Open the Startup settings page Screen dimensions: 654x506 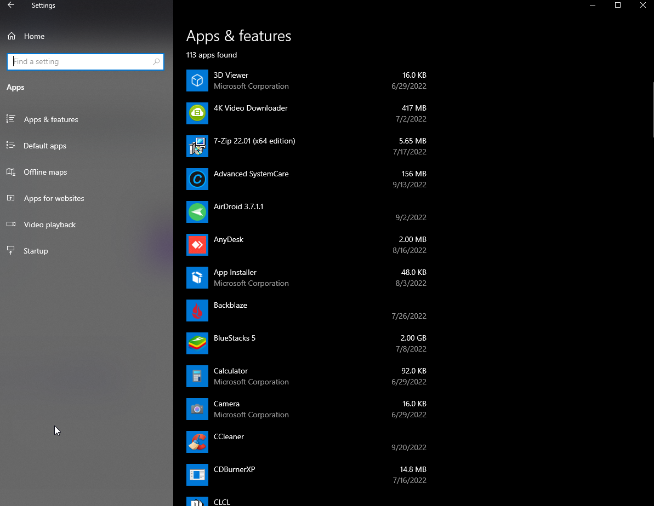pos(36,251)
